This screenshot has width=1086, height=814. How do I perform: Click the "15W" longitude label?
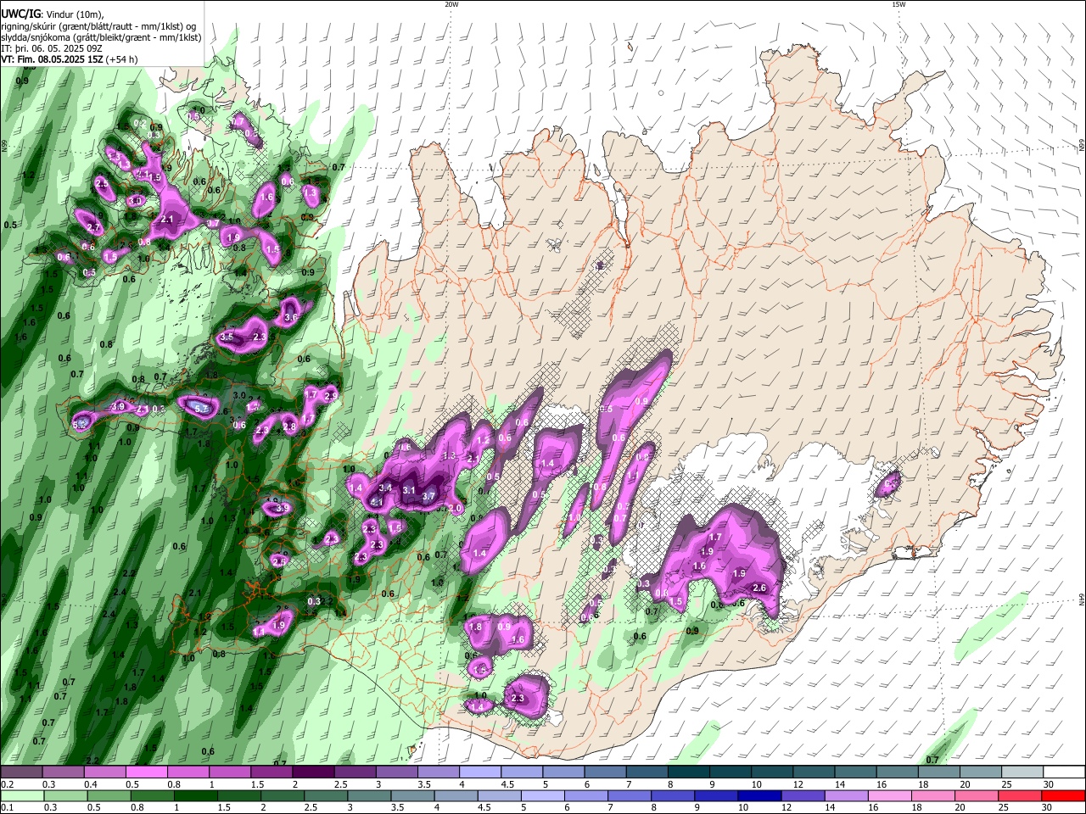pyautogui.click(x=898, y=4)
